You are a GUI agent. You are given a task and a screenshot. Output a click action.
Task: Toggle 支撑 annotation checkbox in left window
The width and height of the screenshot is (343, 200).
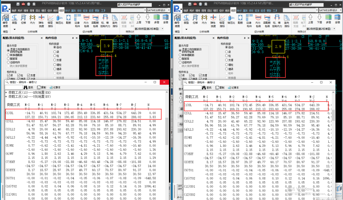point(29,75)
